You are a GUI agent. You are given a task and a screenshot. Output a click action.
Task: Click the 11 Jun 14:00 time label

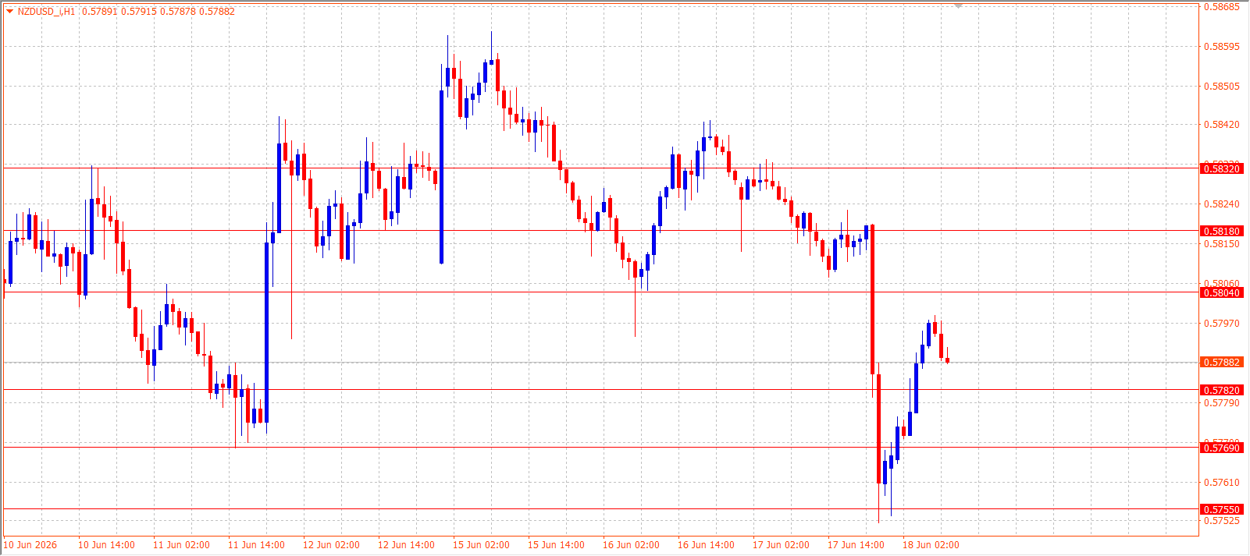coord(256,545)
